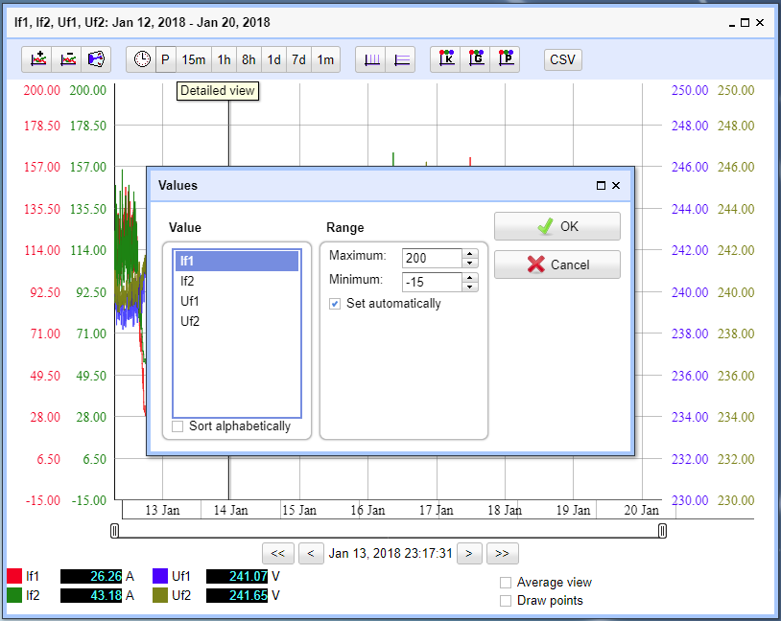Viewport: 781px width, 621px height.
Task: Step forward with > button
Action: click(469, 553)
